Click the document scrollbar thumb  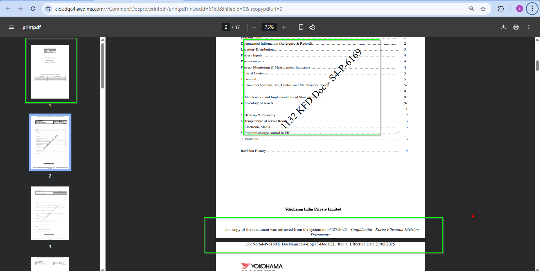[537, 65]
